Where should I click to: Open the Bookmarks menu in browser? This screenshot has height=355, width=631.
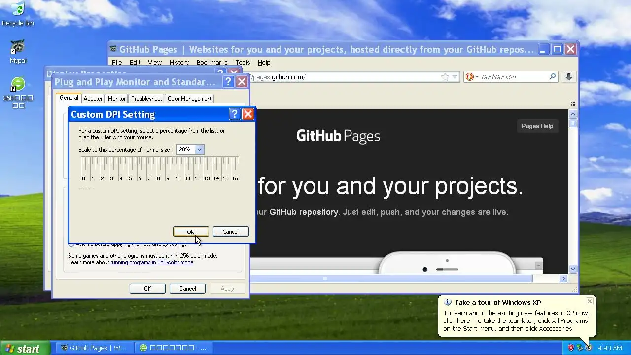click(212, 62)
